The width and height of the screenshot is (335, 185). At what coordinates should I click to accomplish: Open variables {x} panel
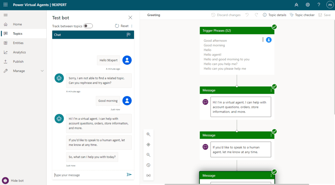(x=148, y=175)
